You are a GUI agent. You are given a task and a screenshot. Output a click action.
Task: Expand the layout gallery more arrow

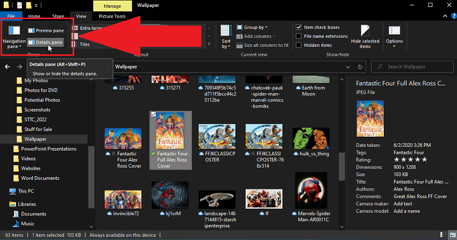pyautogui.click(x=209, y=44)
